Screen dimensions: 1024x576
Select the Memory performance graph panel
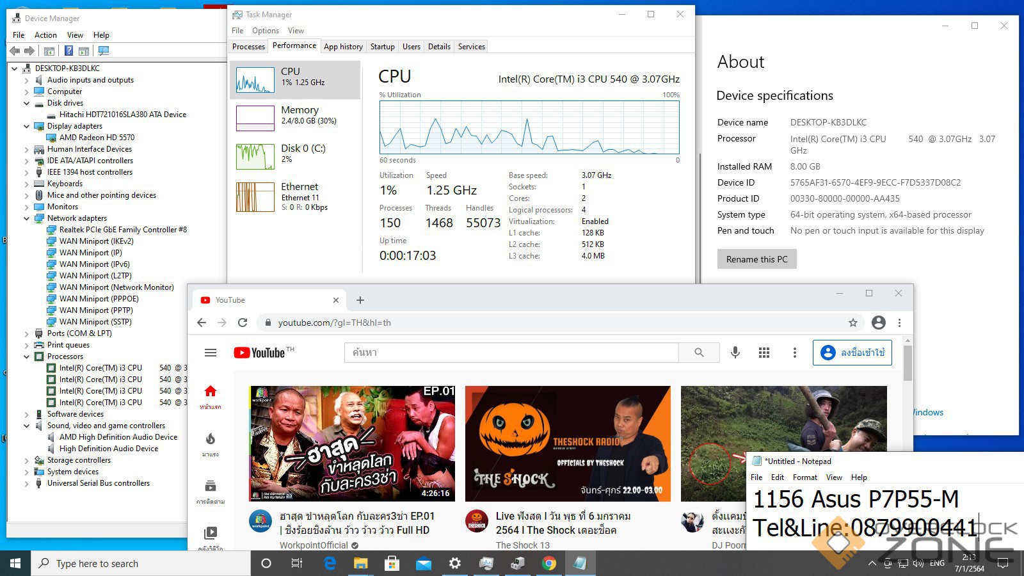click(294, 118)
